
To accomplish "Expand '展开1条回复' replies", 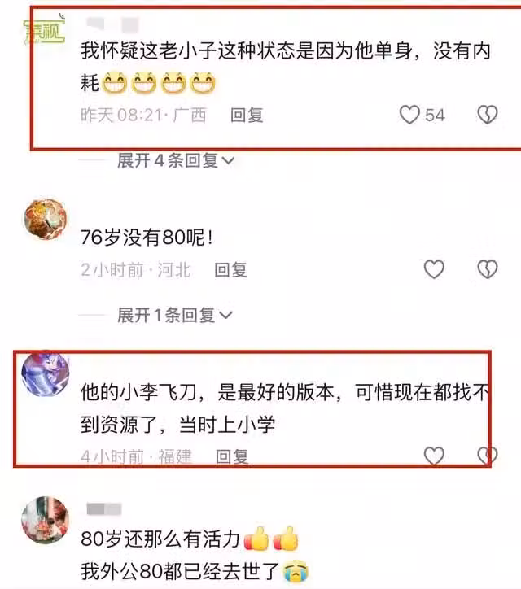I will [175, 315].
